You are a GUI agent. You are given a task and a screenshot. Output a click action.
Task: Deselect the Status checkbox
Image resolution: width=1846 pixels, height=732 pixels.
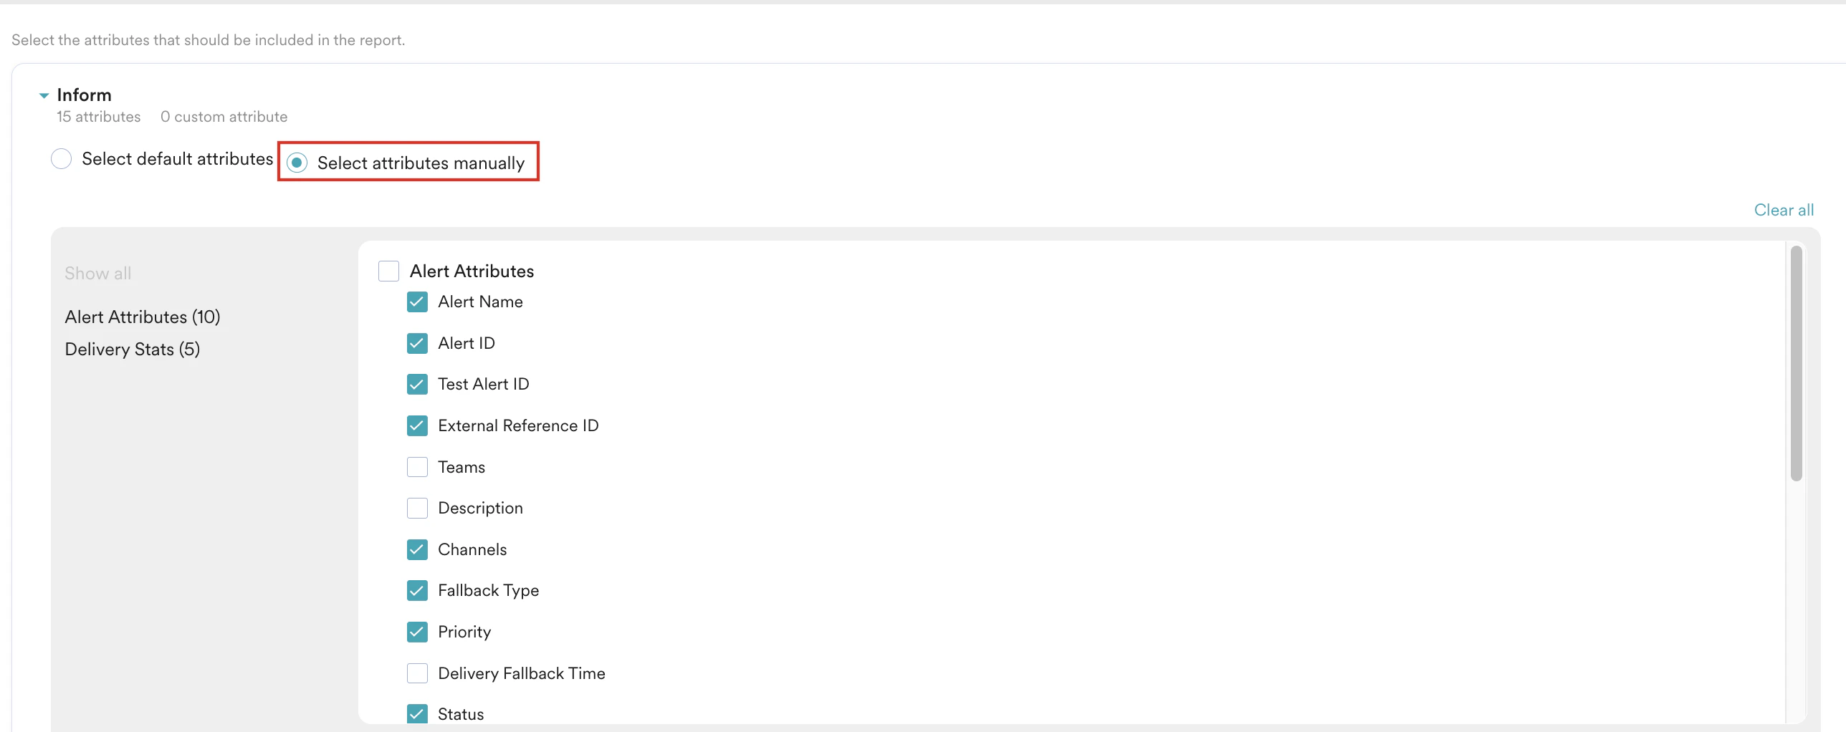pyautogui.click(x=417, y=713)
